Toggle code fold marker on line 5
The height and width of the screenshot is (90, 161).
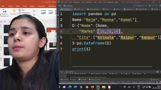pos(71,37)
